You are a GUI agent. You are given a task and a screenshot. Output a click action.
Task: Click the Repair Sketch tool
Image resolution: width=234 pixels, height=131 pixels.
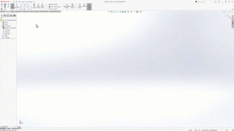72,6
